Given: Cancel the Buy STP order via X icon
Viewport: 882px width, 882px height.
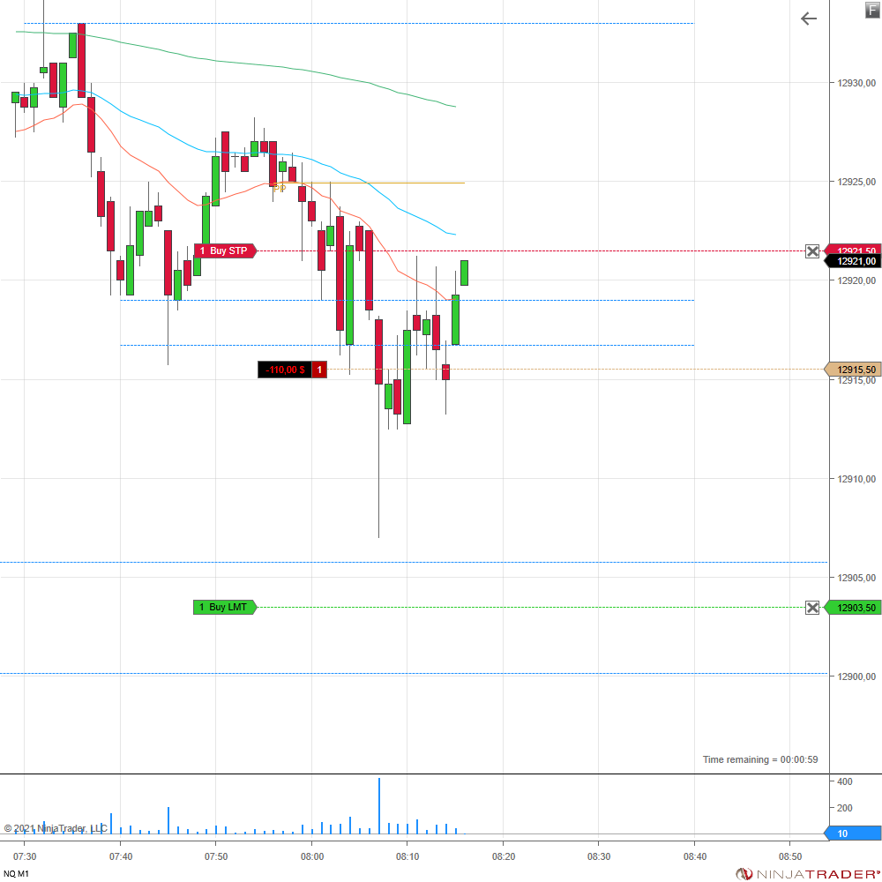Looking at the screenshot, I should (x=812, y=251).
